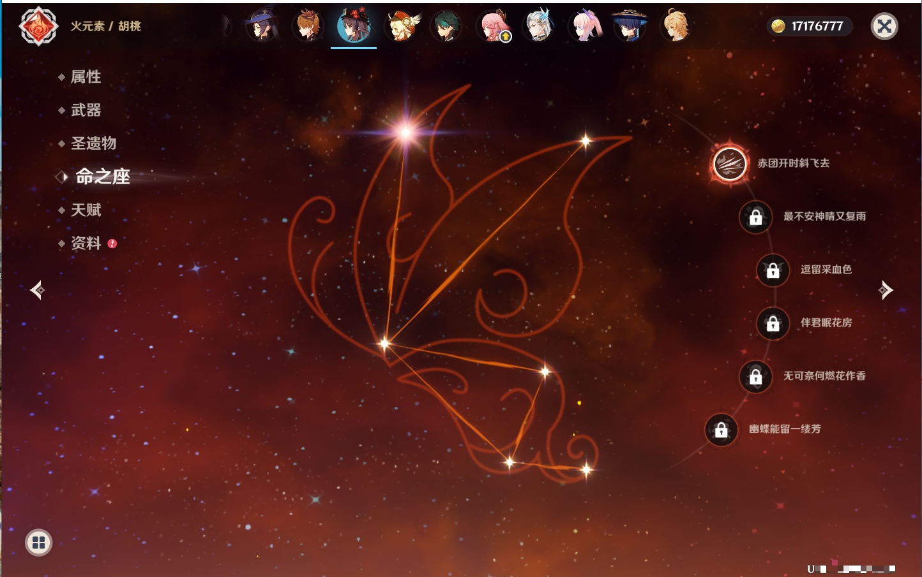Click the 赤团开时斜飞去 label
The width and height of the screenshot is (922, 577).
point(794,163)
